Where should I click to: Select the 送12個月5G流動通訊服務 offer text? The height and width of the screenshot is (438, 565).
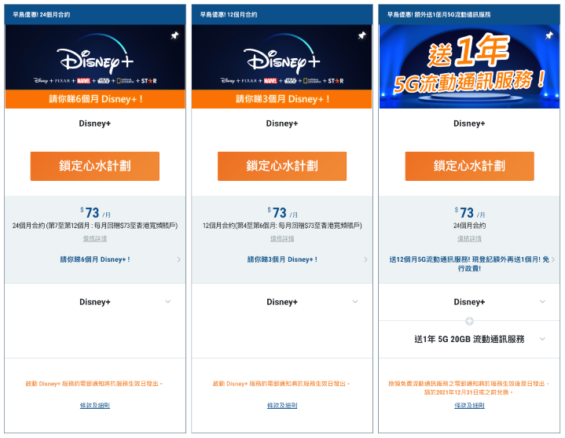469,264
